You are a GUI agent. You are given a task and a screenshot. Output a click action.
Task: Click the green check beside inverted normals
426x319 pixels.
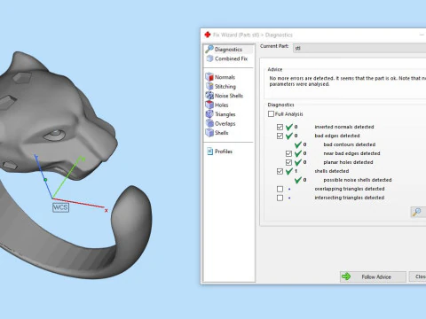click(x=289, y=127)
